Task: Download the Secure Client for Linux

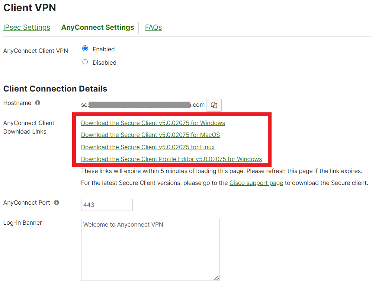Action: tap(148, 147)
